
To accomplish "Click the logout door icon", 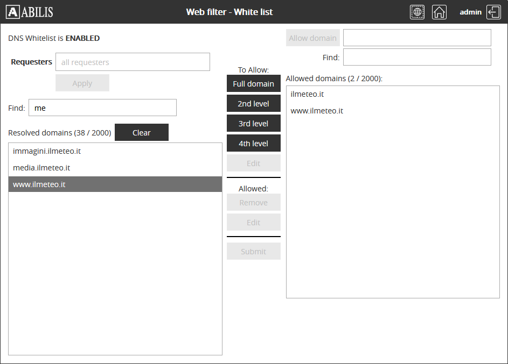I will (x=493, y=12).
